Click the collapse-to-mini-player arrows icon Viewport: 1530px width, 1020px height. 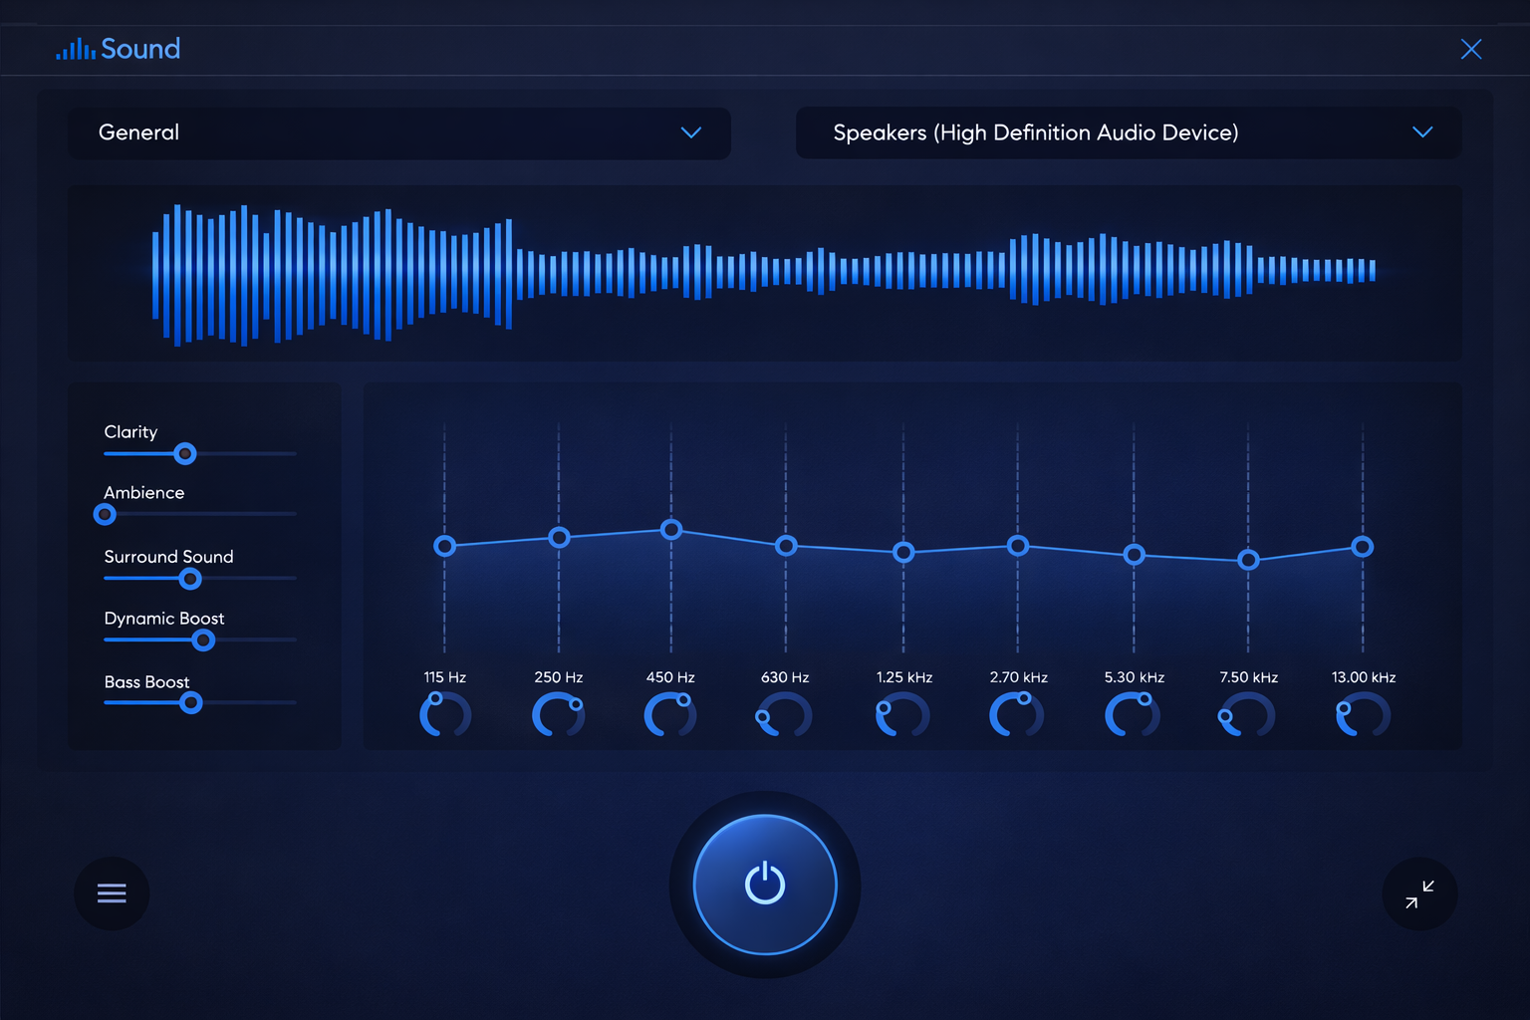coord(1418,893)
